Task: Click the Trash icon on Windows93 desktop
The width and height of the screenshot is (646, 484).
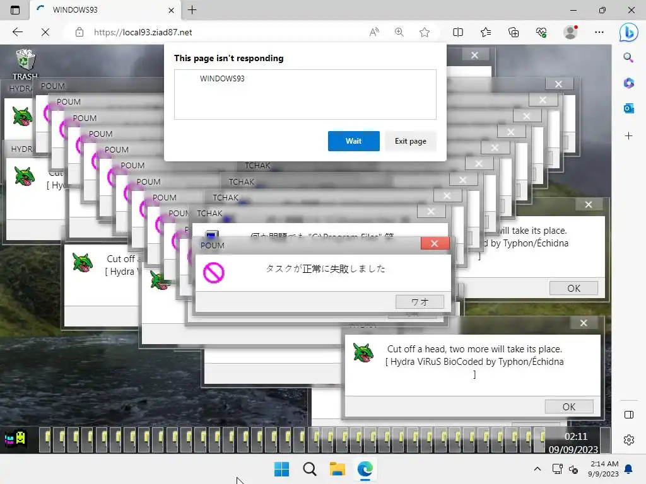Action: [x=25, y=65]
